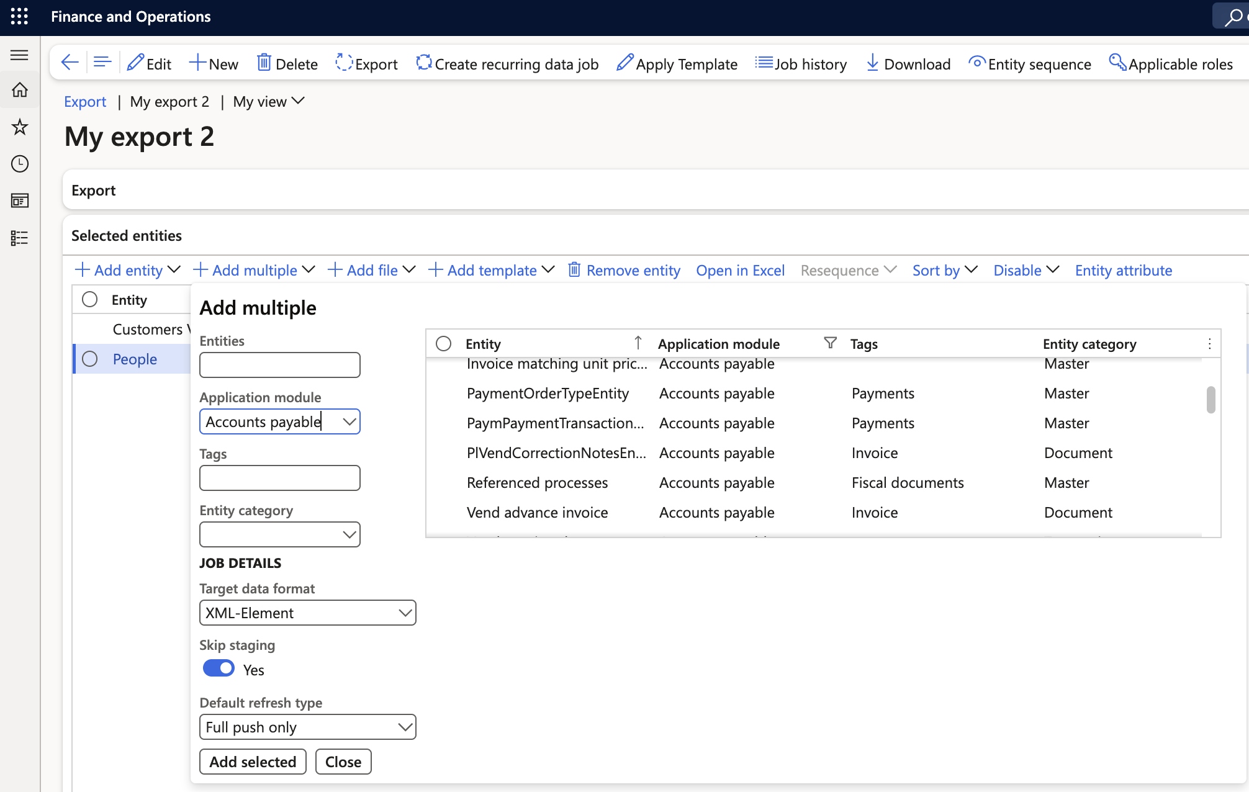Select the People row radio button

(x=90, y=359)
